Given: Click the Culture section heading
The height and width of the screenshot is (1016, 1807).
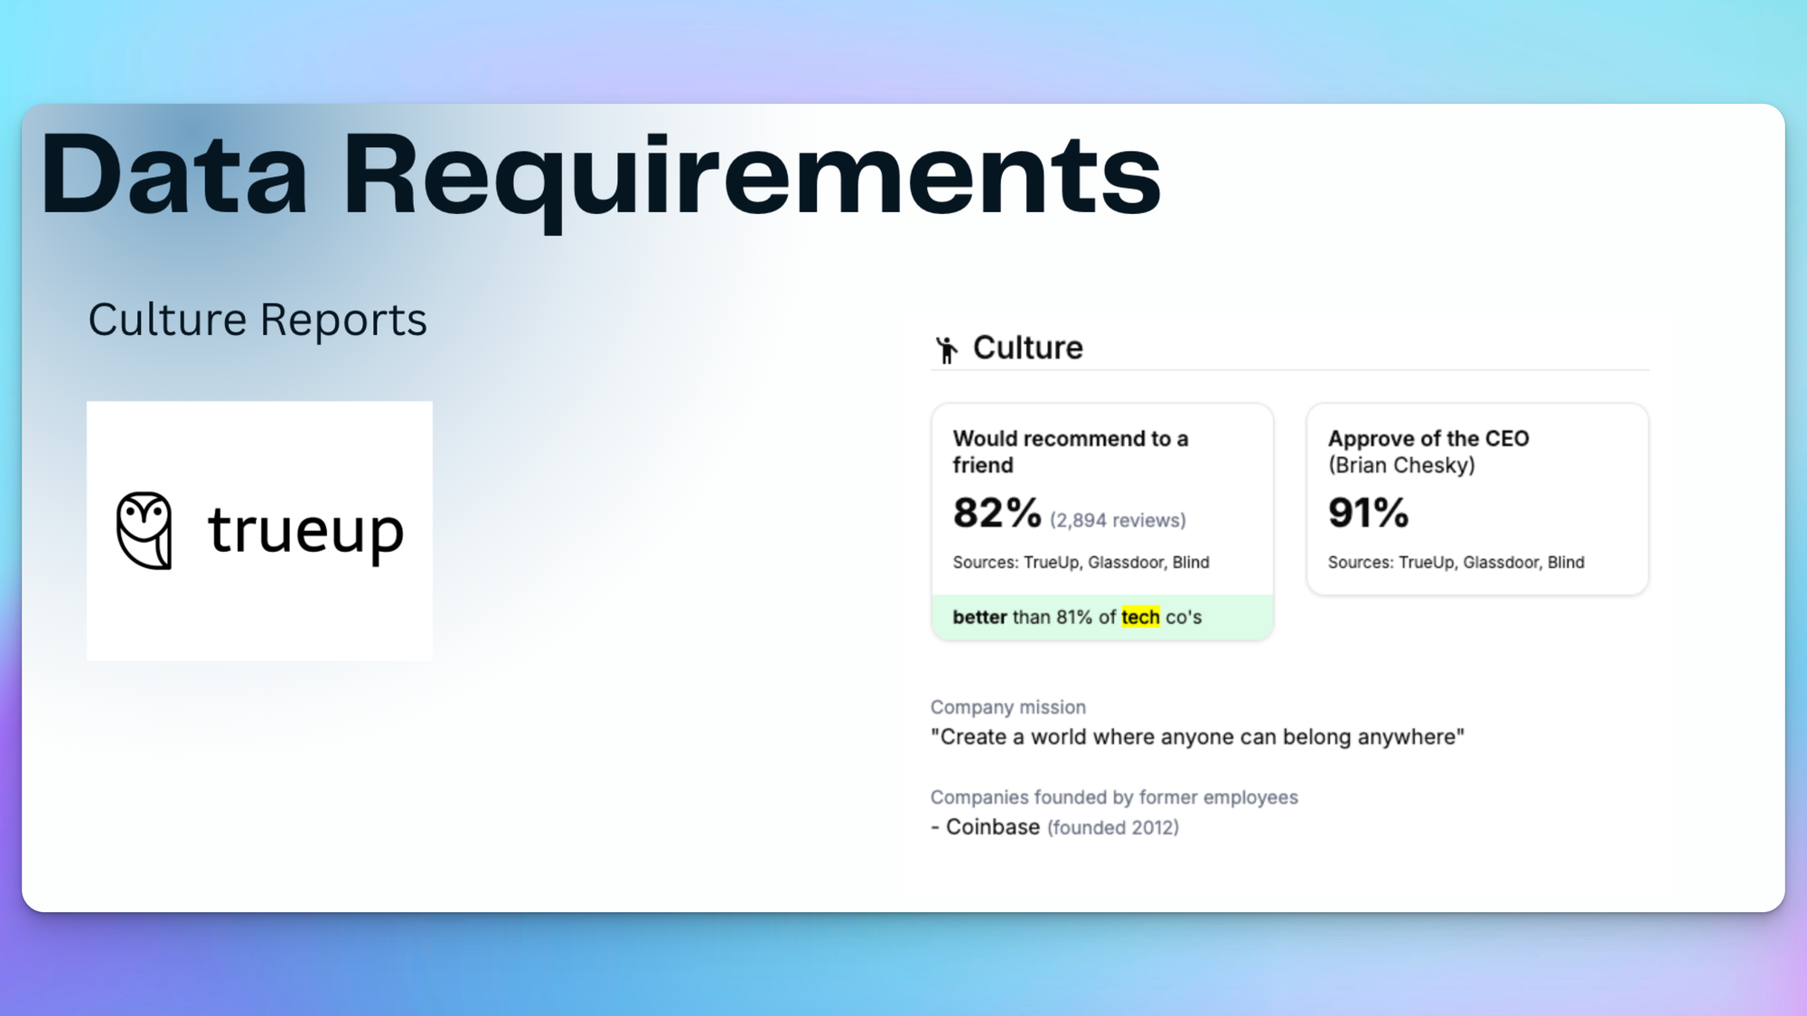Looking at the screenshot, I should [x=1027, y=348].
